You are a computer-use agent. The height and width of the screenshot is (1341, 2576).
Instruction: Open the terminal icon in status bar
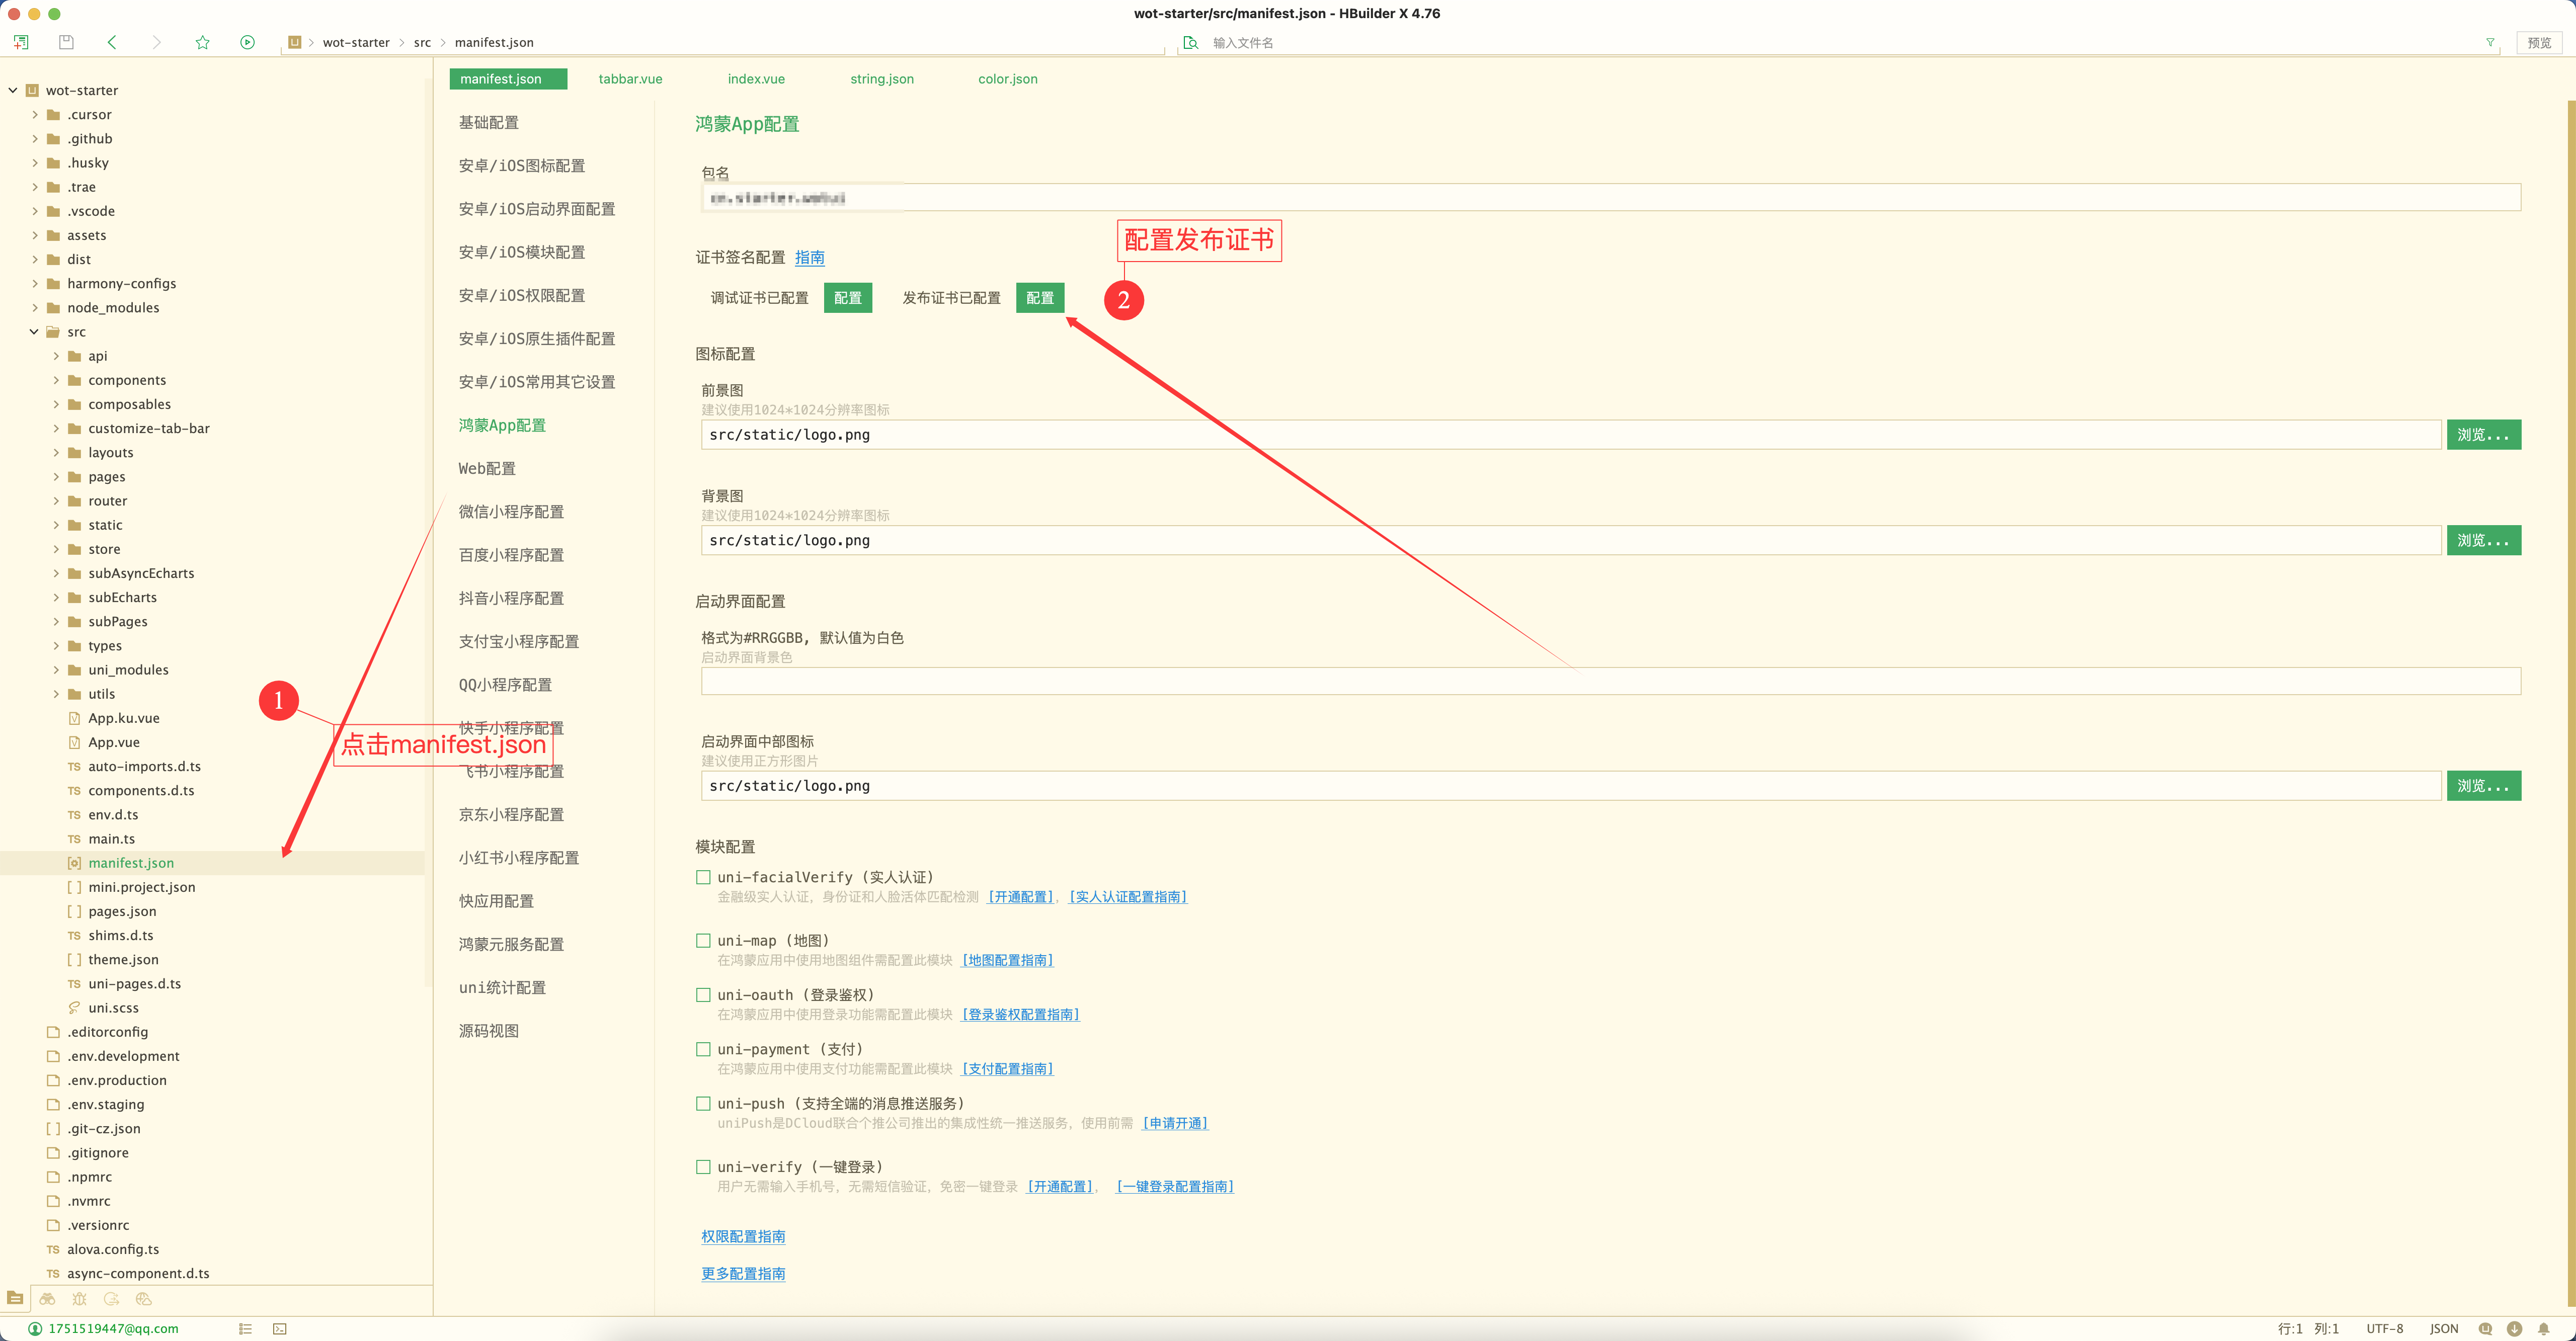click(280, 1329)
